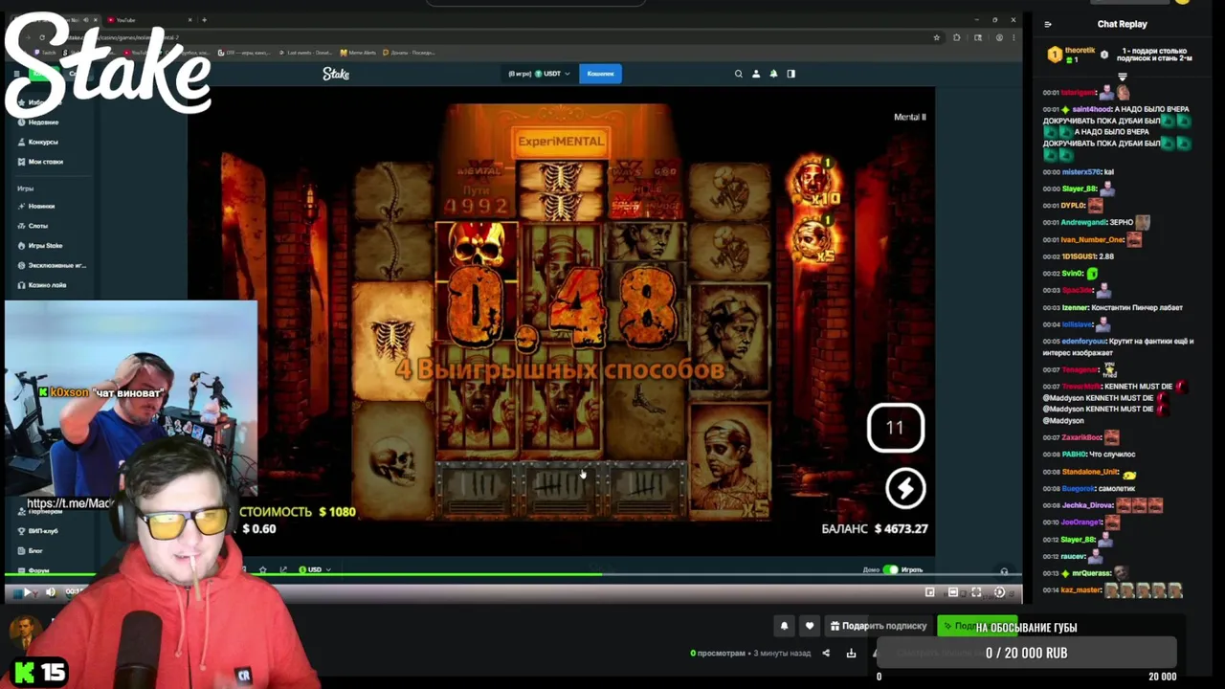Click the browser profile avatar icon

(x=998, y=37)
